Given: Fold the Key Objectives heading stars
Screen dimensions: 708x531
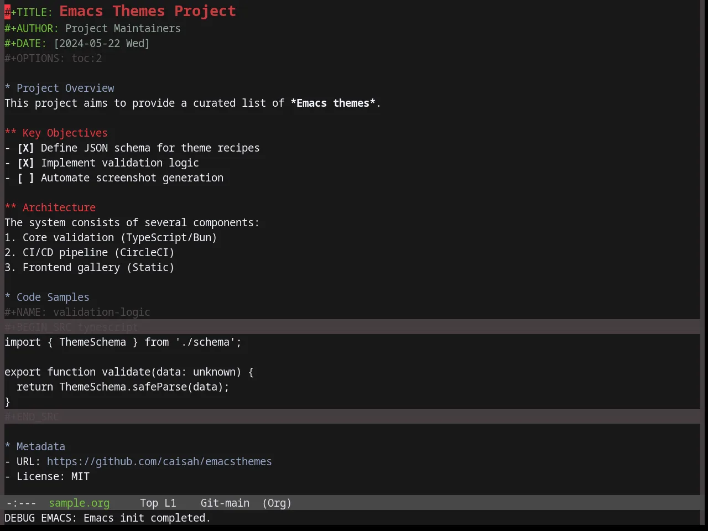Looking at the screenshot, I should pyautogui.click(x=11, y=133).
